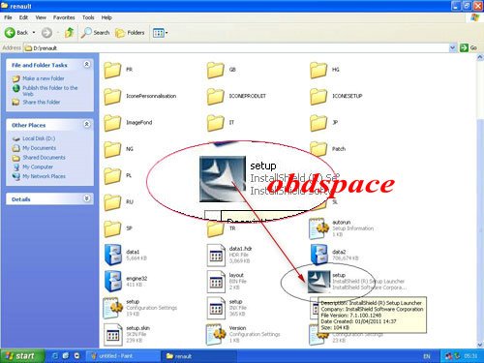The height and width of the screenshot is (363, 484).
Task: Select the SP folder icon
Action: click(x=112, y=228)
